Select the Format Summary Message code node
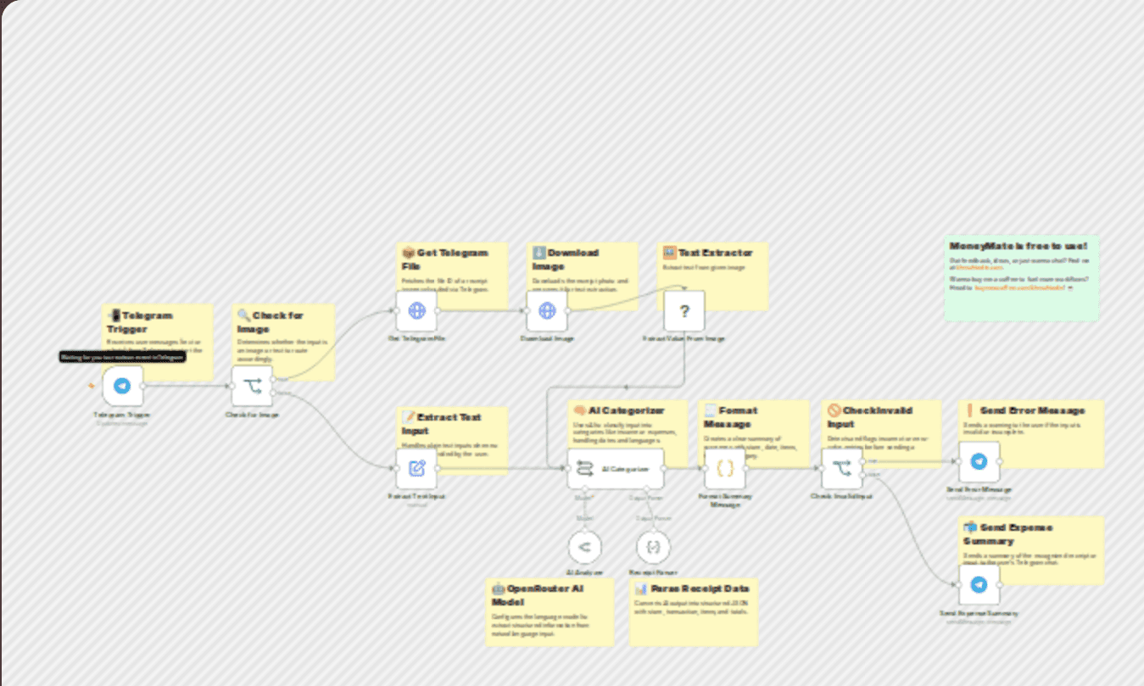Image resolution: width=1144 pixels, height=686 pixels. point(725,468)
